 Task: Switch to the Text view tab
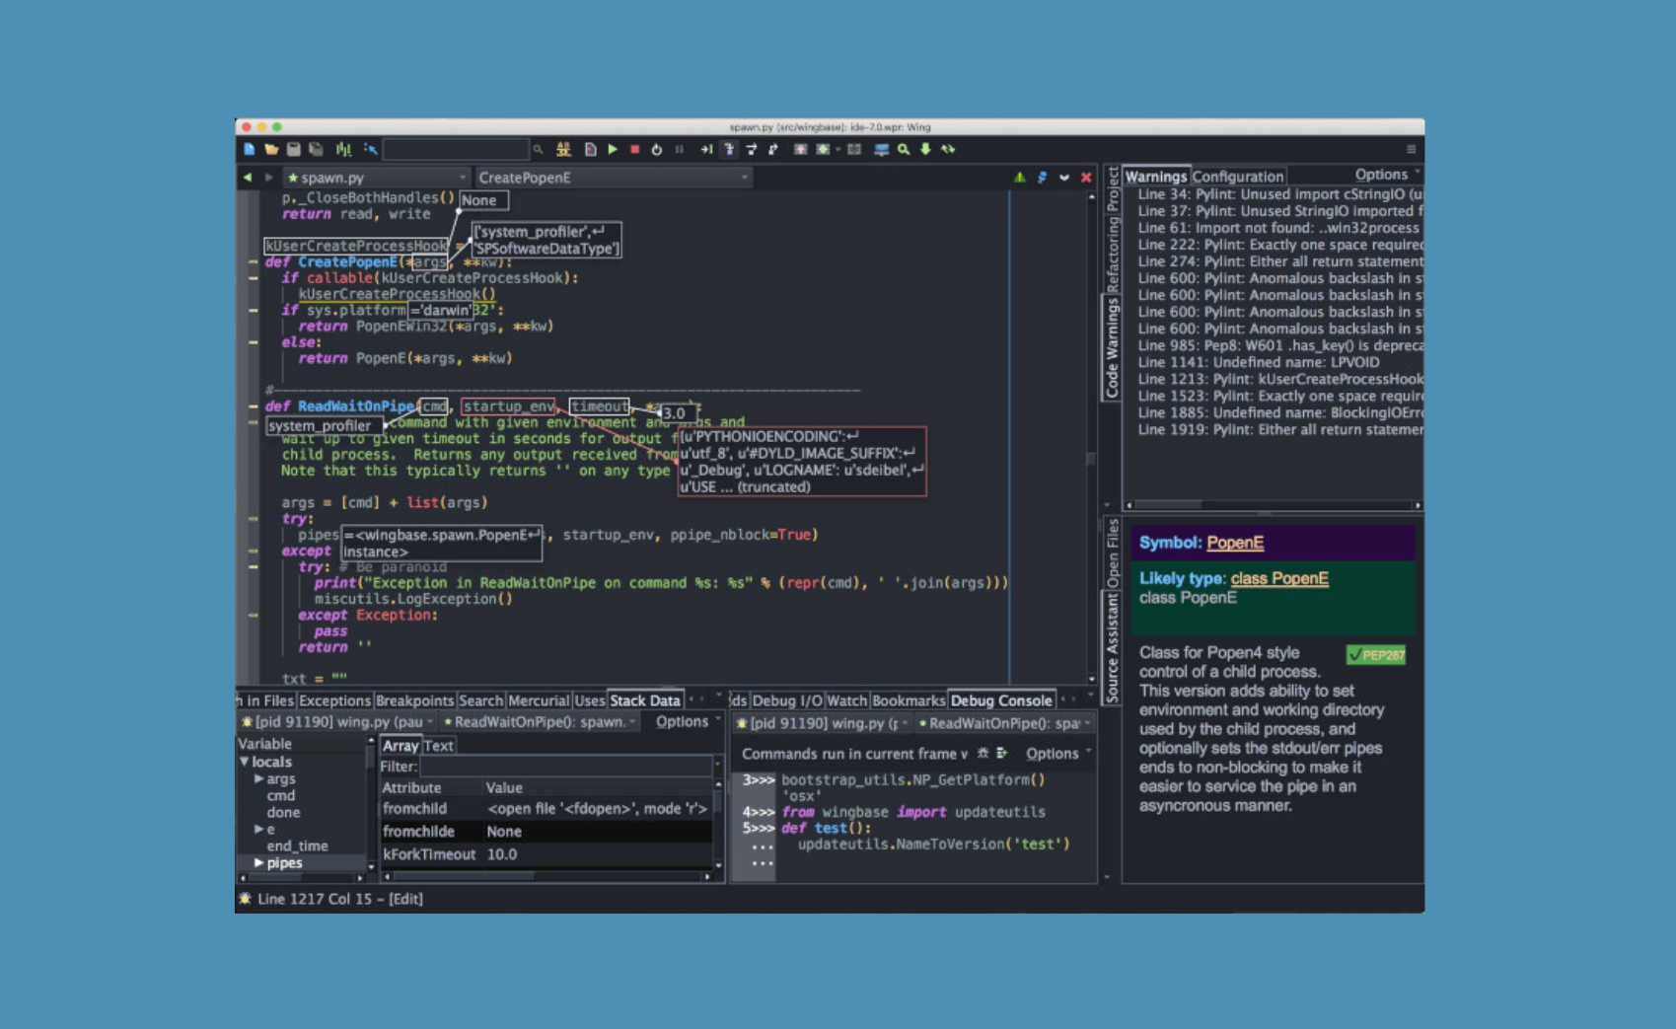coord(439,746)
